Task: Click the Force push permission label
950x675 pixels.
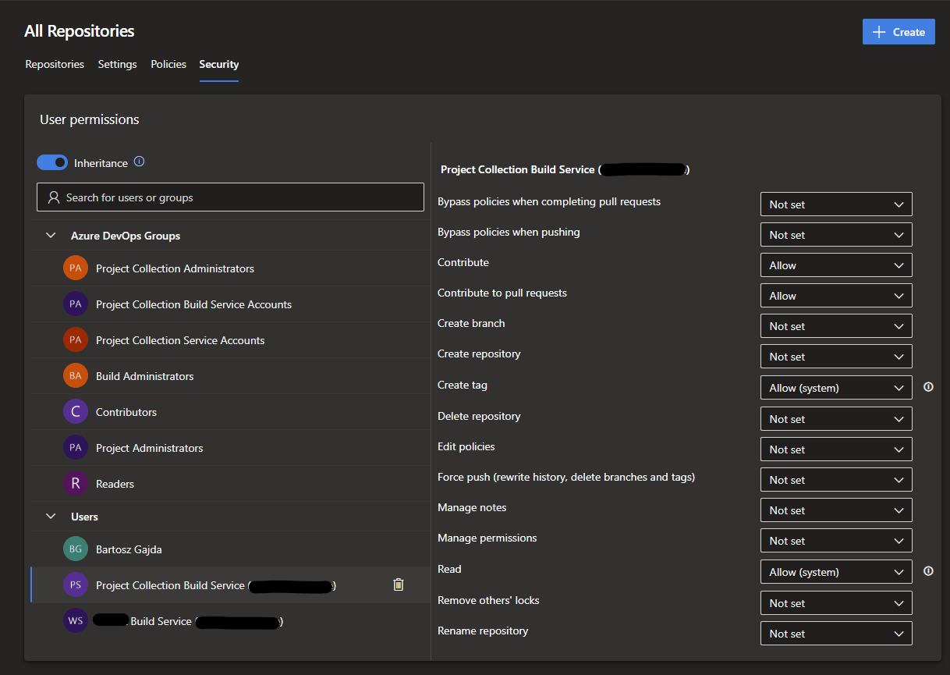Action: [566, 477]
